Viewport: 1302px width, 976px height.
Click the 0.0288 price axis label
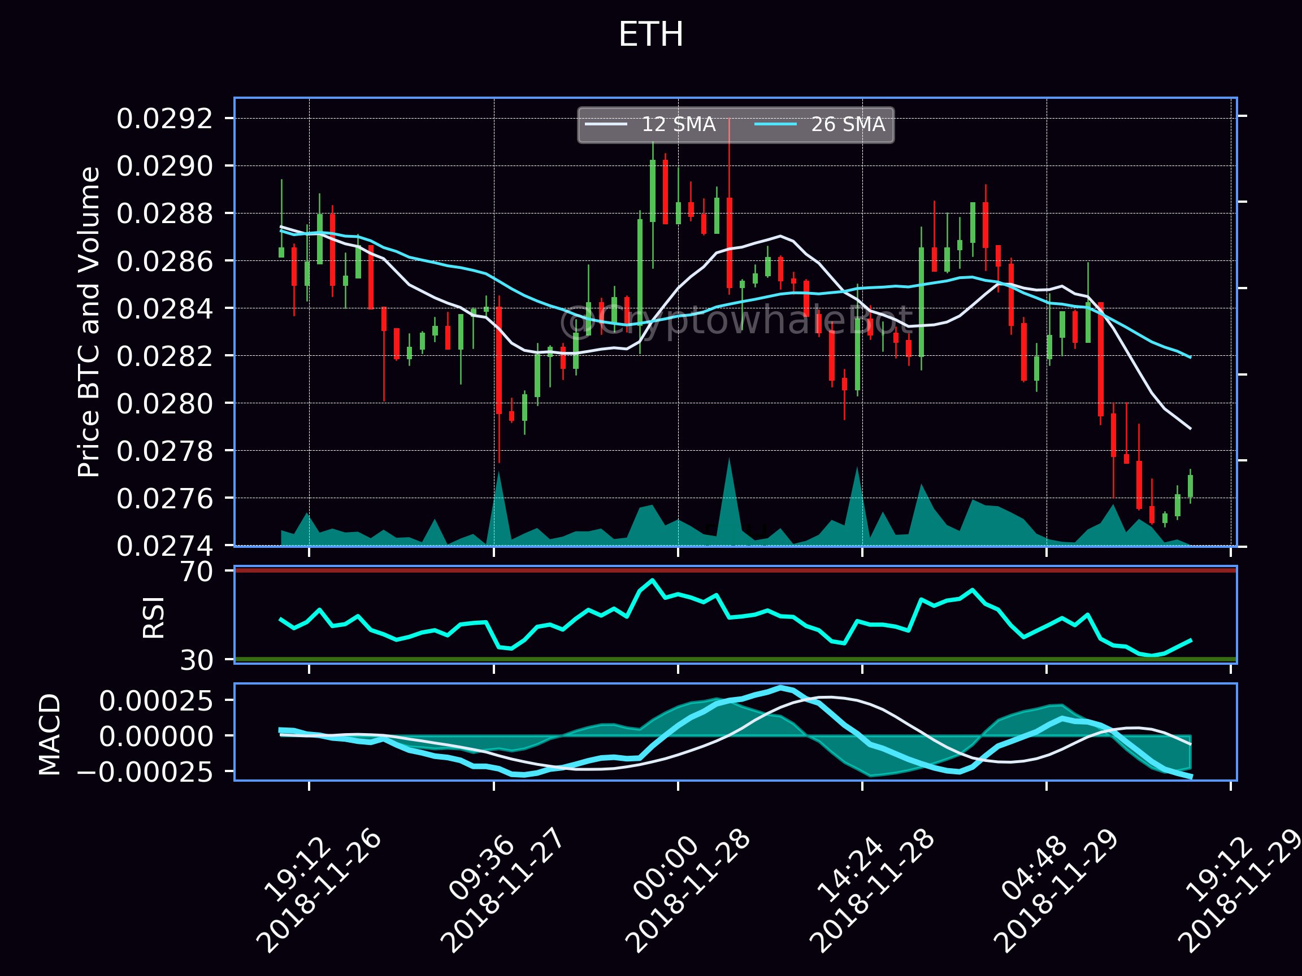click(164, 213)
